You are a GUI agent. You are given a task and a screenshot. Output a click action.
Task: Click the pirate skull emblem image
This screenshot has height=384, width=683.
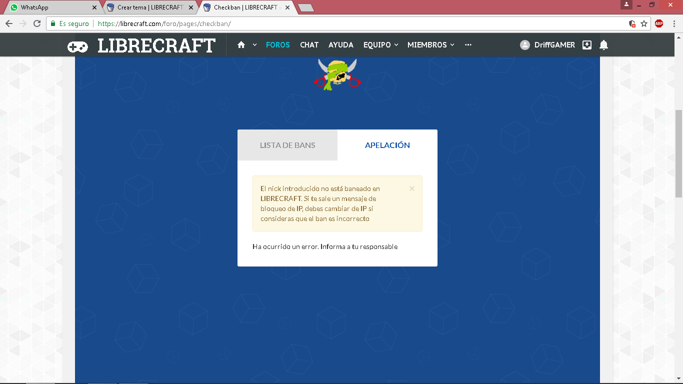(x=337, y=74)
